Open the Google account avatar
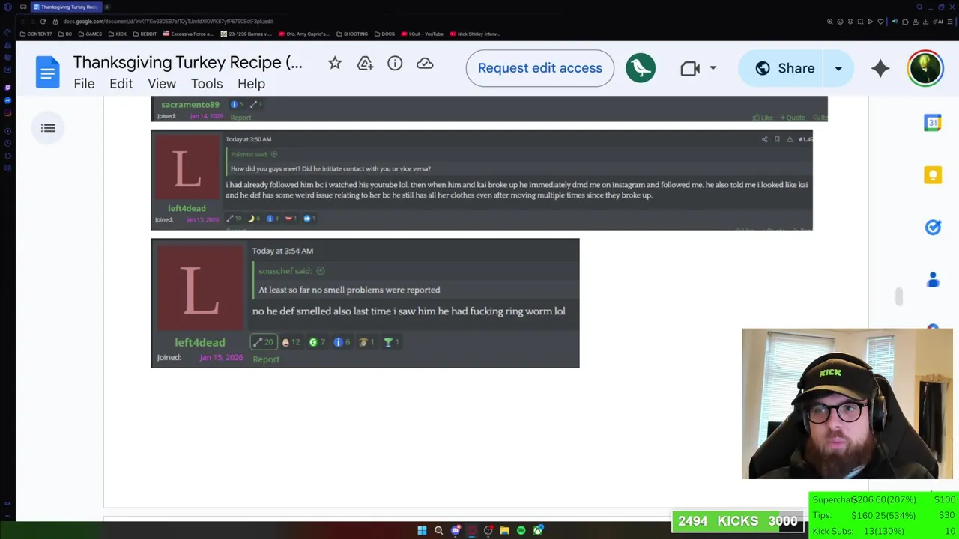Screen dimensions: 959x539 coord(925,68)
